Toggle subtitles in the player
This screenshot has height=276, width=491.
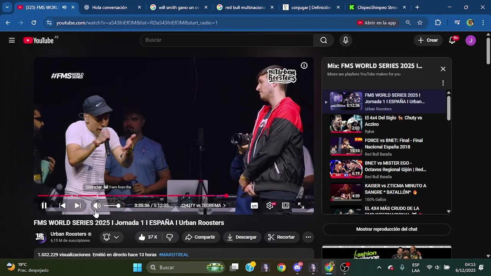[x=254, y=205]
